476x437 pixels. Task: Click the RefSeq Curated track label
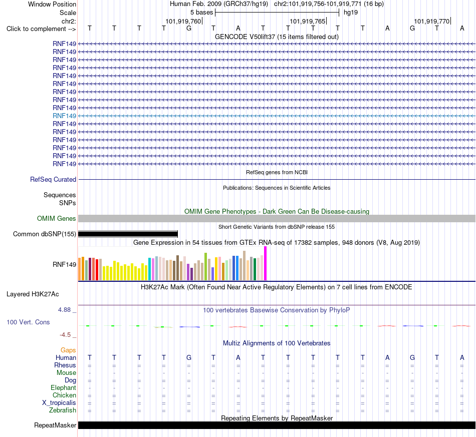coord(53,180)
